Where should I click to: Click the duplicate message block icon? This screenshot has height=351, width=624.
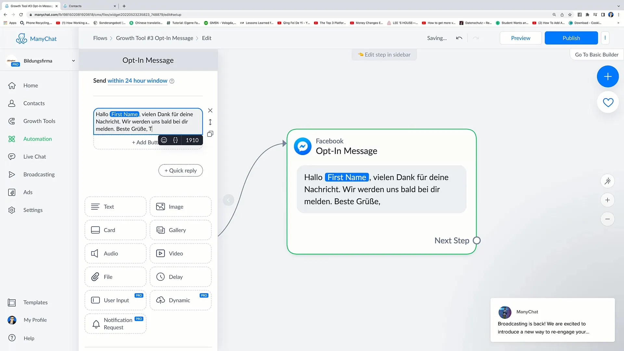210,134
